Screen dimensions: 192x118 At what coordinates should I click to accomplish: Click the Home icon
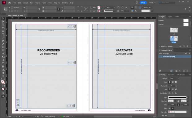tap(9, 3)
